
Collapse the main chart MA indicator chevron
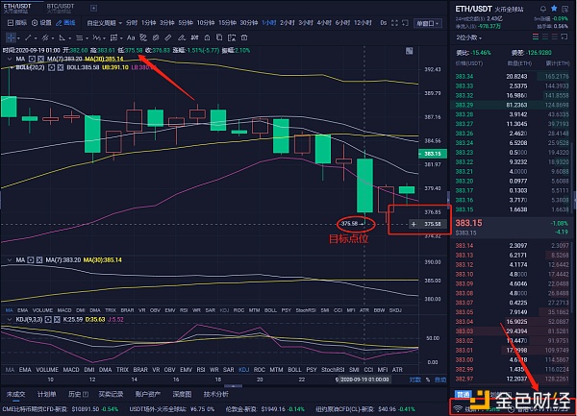[x=9, y=59]
